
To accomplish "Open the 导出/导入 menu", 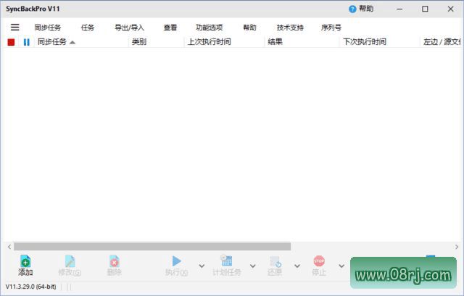I will [x=129, y=28].
